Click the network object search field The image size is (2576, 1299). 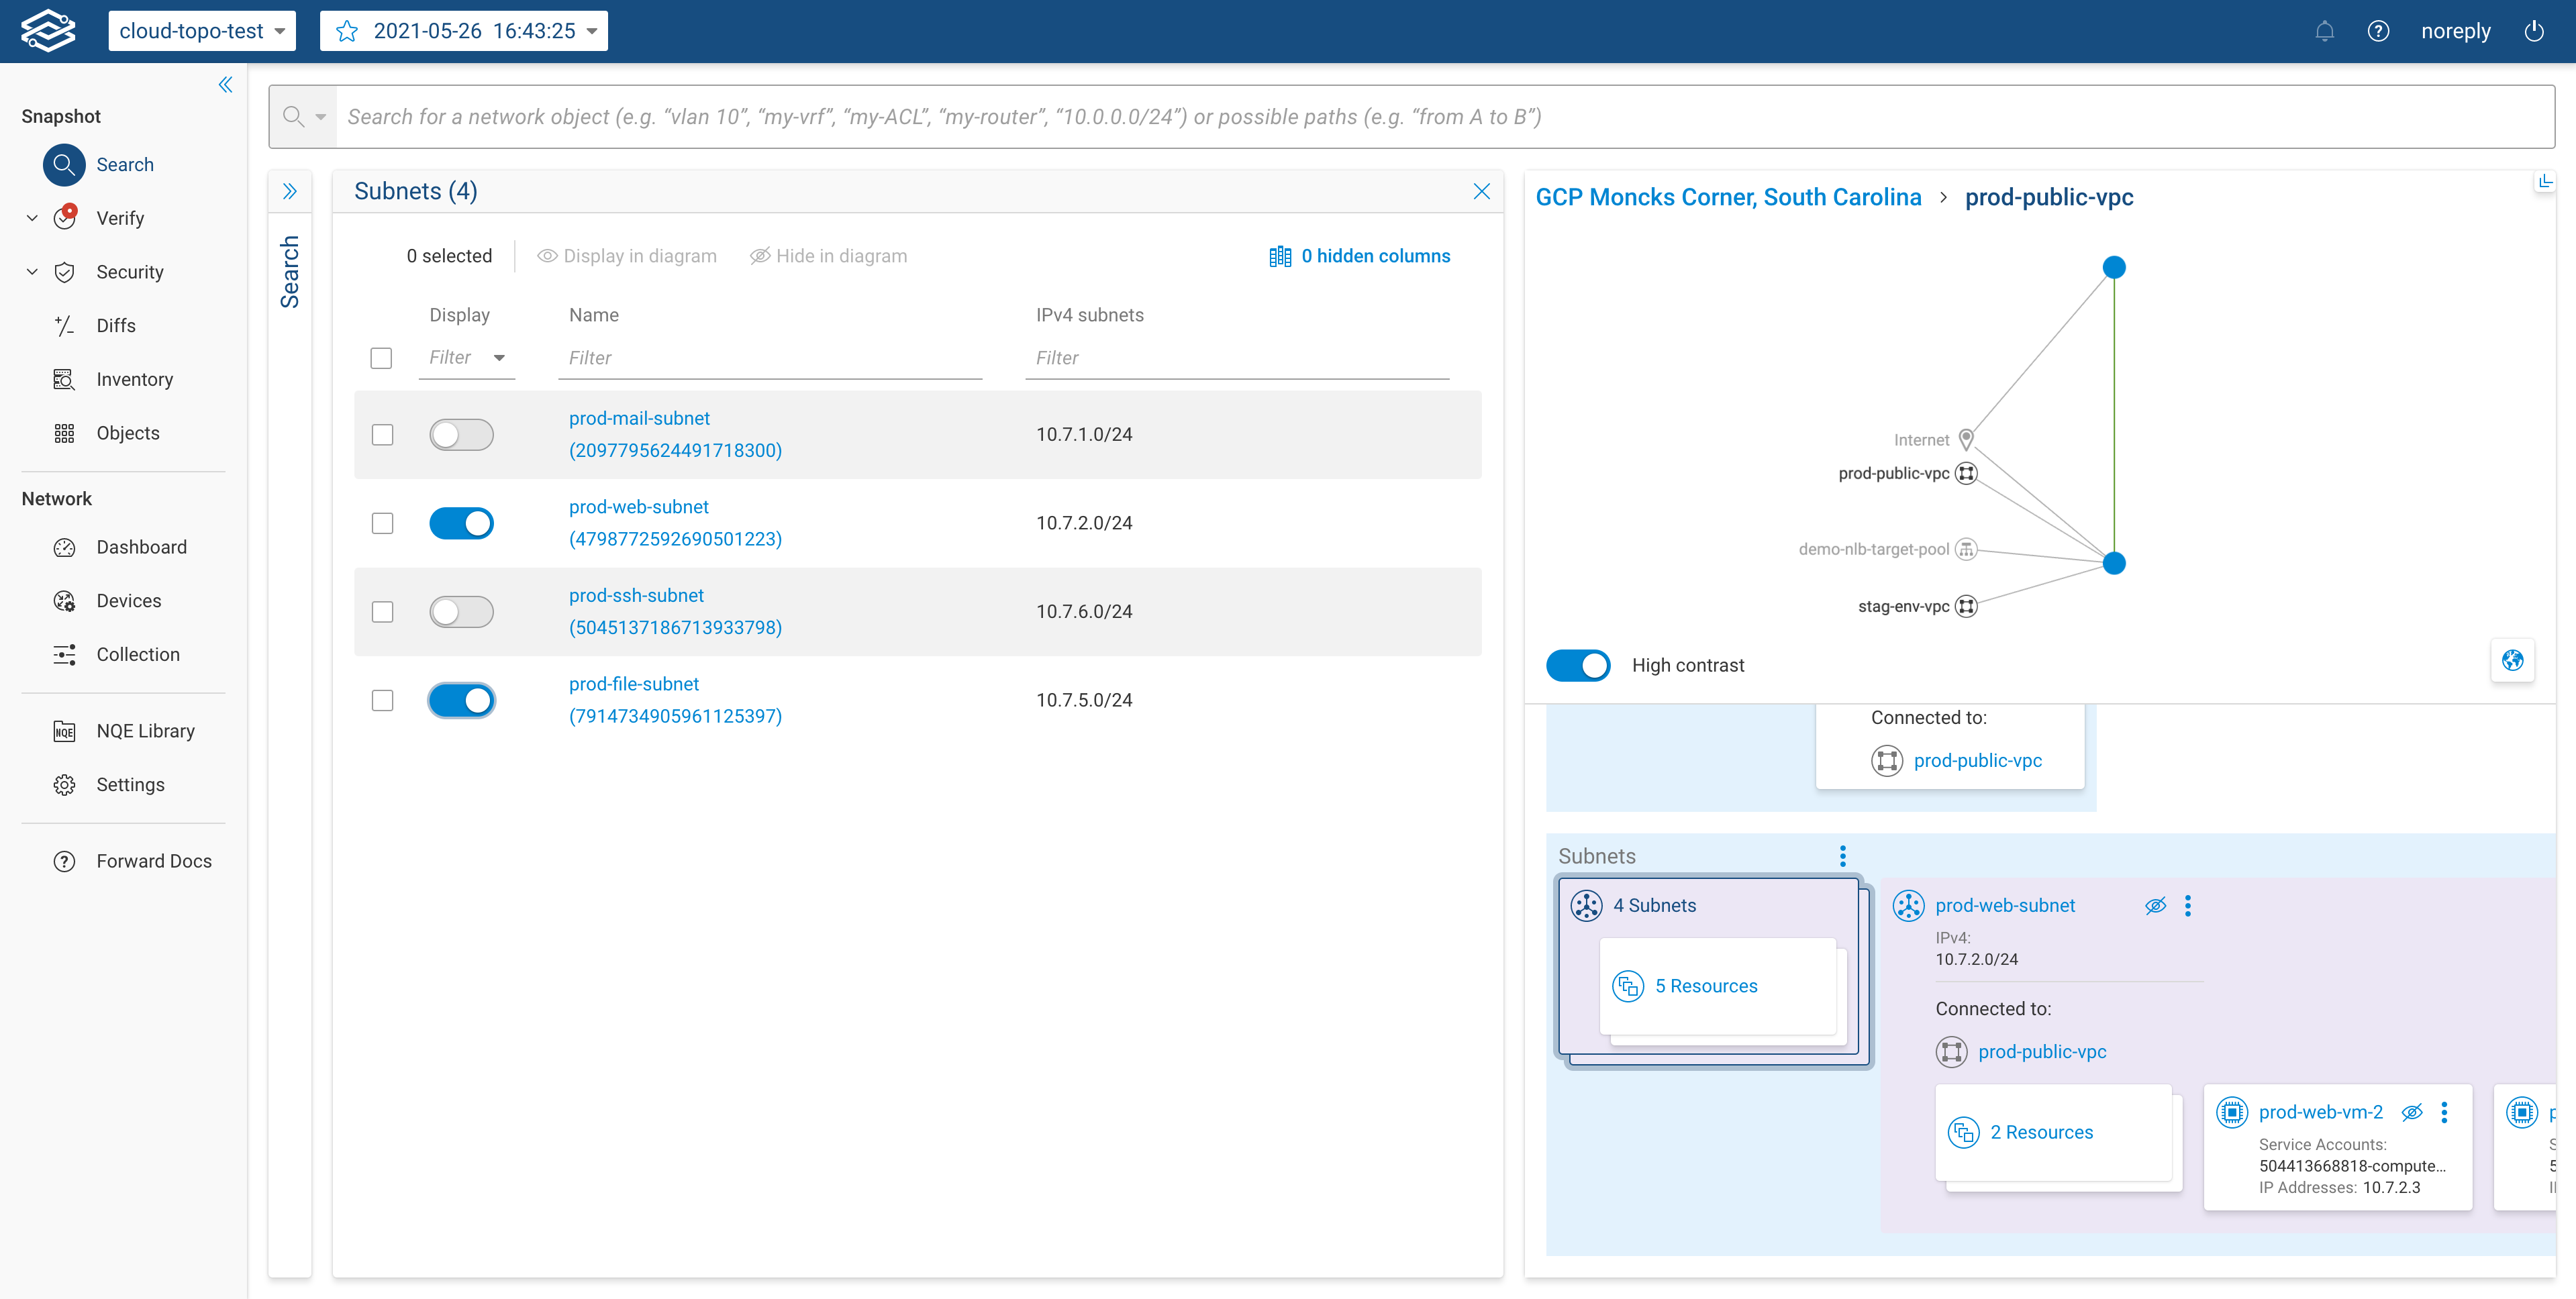[1200, 116]
